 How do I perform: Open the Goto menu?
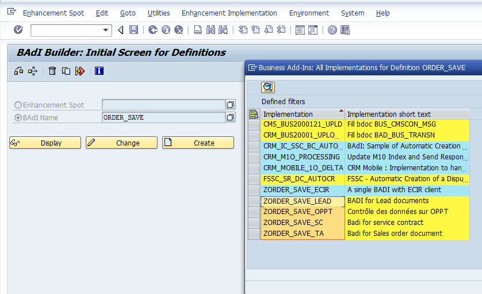128,13
